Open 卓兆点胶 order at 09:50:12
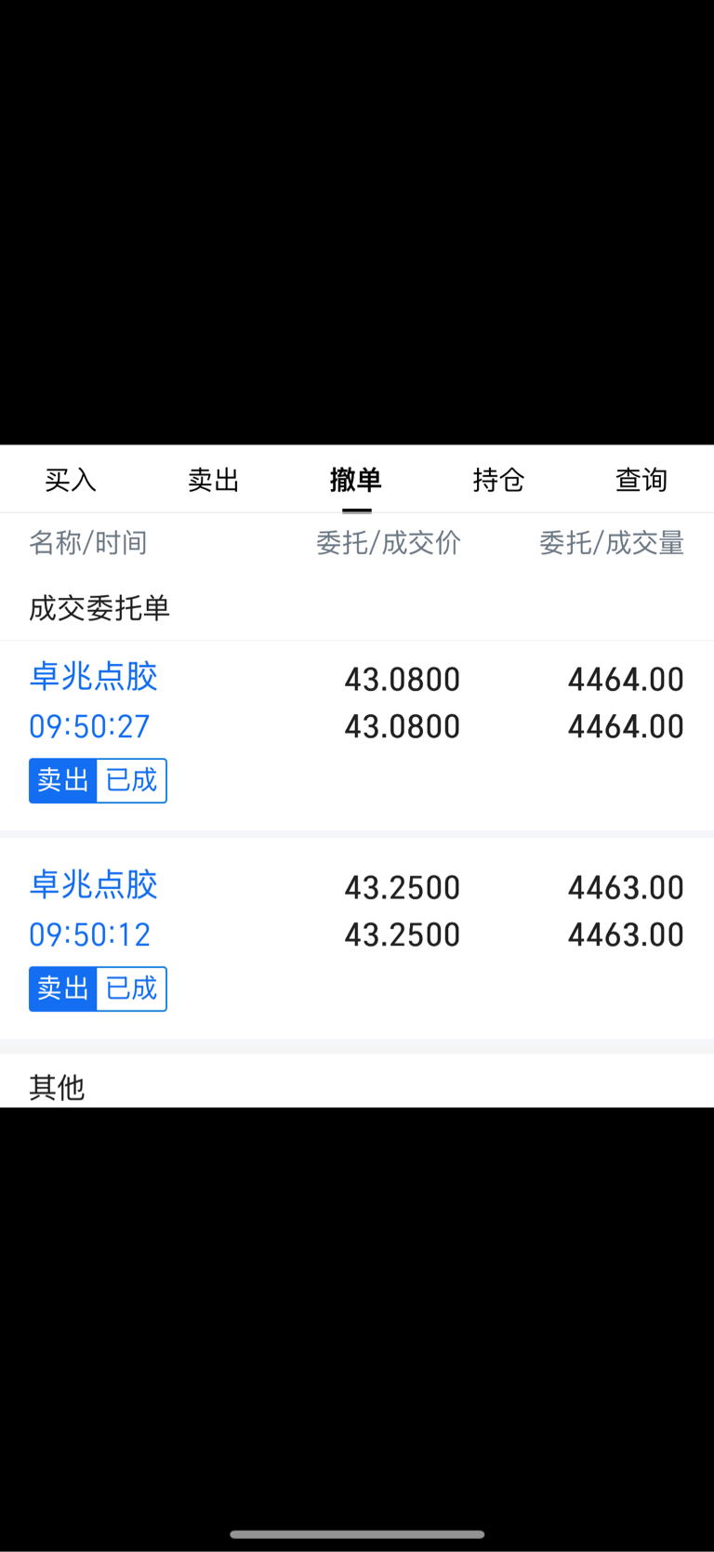Screen dimensions: 714x1552 point(357,938)
